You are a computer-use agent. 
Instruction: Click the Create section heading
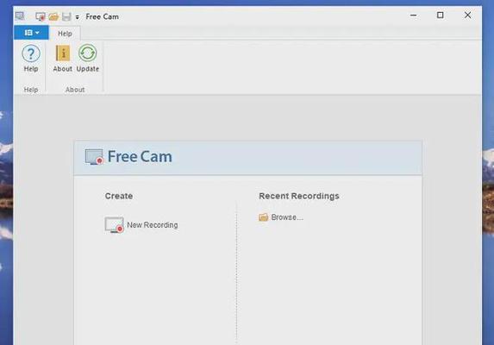click(119, 196)
